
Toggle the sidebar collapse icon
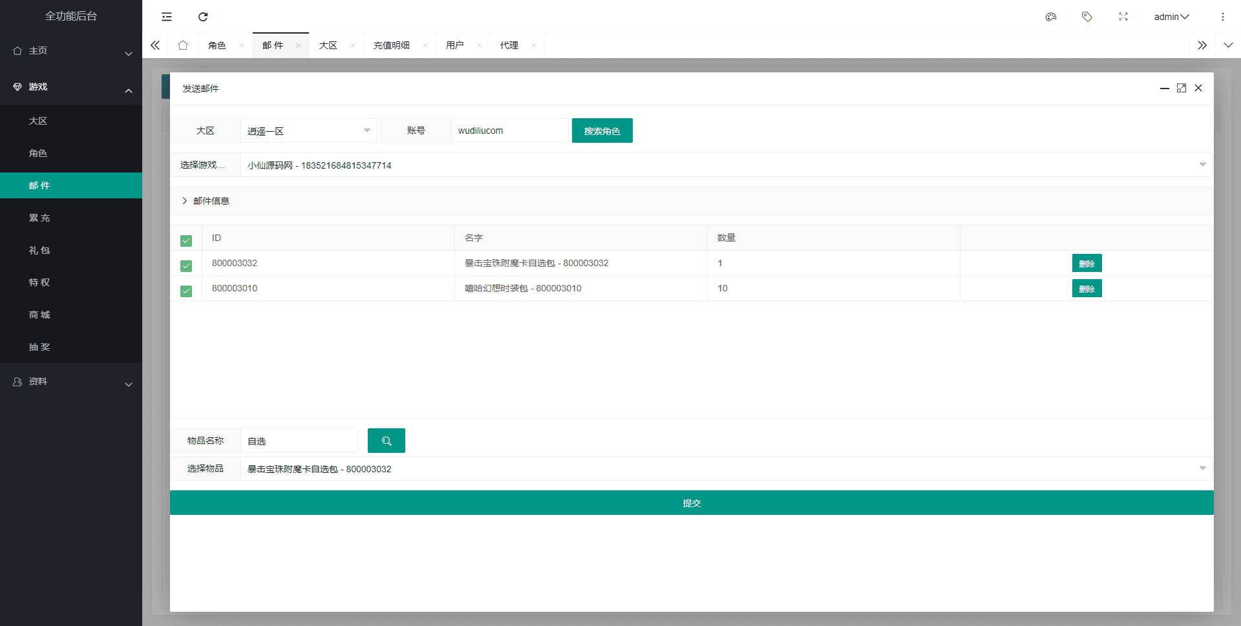pyautogui.click(x=167, y=17)
